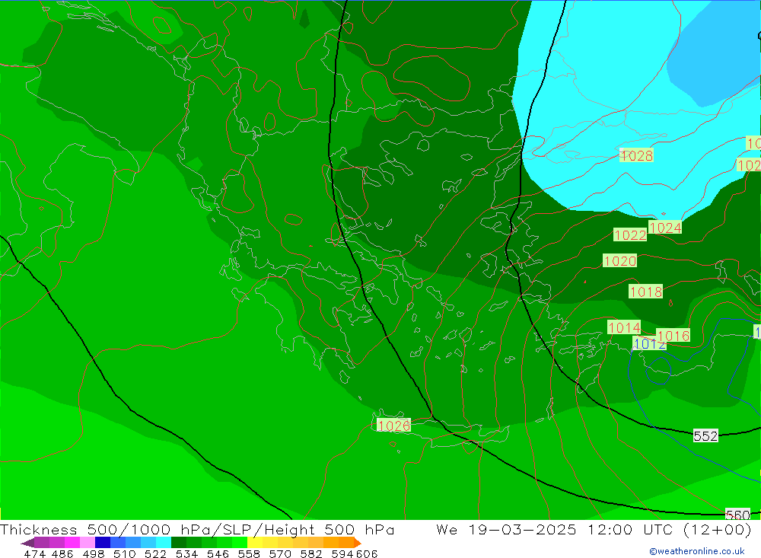Click the 498 legend value

93,553
